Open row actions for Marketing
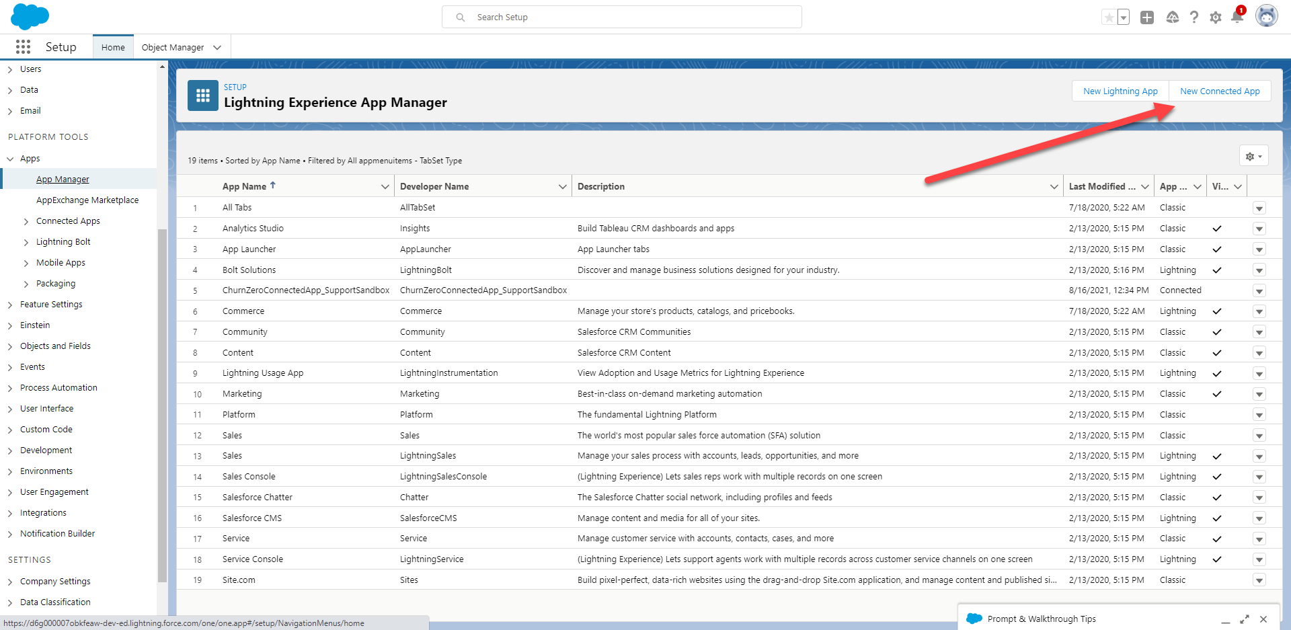This screenshot has height=630, width=1291. (x=1259, y=394)
